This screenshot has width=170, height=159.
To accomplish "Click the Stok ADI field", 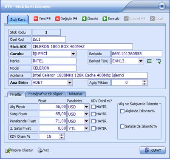I will [82, 47].
